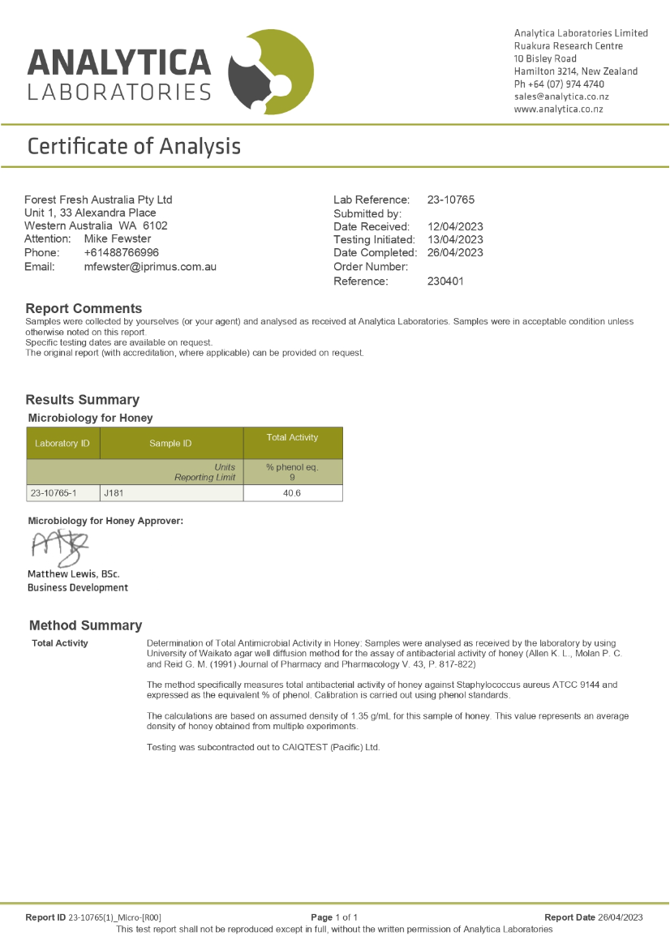Select the Certificate of Analysis title
Image resolution: width=670 pixels, height=949 pixels.
135,147
